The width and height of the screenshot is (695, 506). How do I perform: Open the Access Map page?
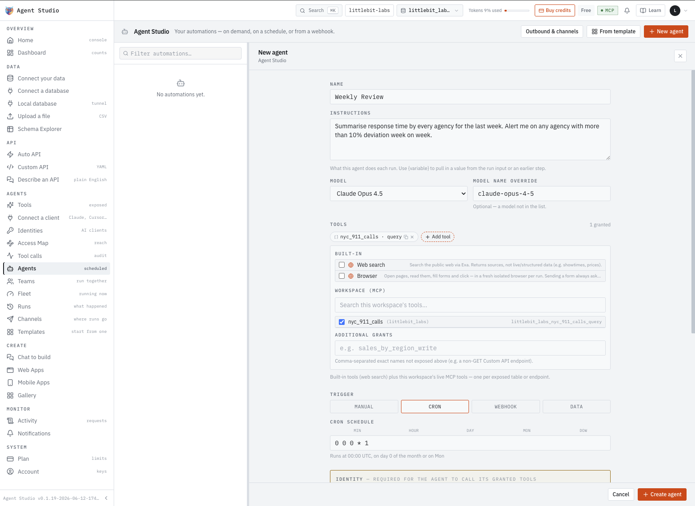click(57, 243)
